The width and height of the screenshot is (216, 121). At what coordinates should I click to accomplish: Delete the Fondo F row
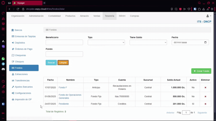pyautogui.click(x=205, y=88)
